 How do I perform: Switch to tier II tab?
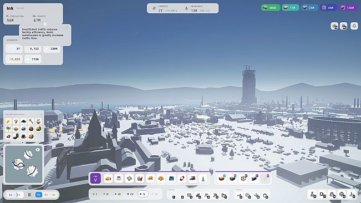click(x=106, y=194)
